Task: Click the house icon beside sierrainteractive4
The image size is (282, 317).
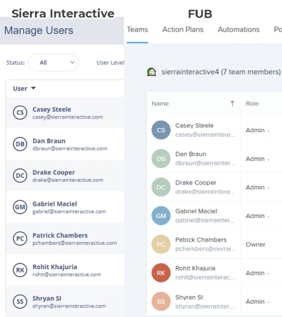Action: pos(151,72)
